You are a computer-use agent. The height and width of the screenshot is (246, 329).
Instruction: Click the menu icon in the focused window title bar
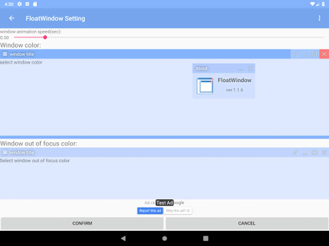point(5,54)
